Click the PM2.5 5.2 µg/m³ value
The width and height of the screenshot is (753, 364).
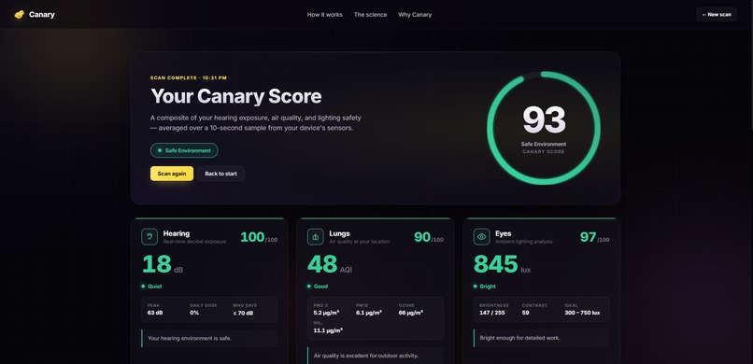coord(327,313)
